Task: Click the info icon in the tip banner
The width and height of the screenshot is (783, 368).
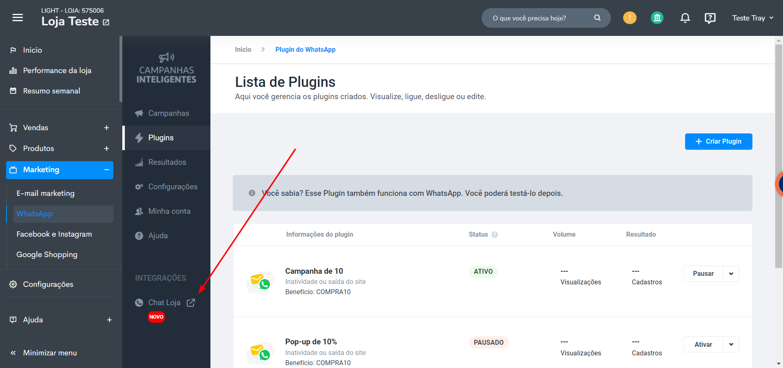Action: click(252, 193)
